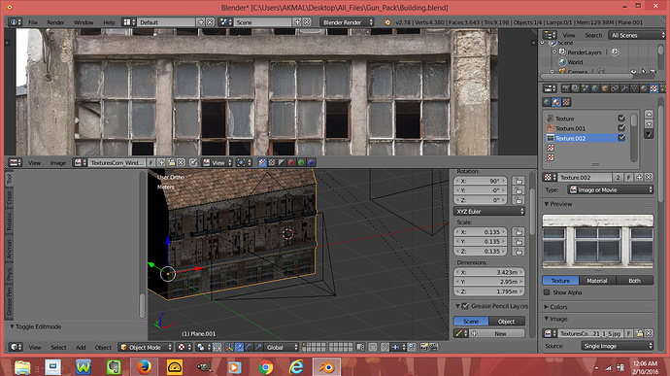Select the Texture.001 slot row
This screenshot has width=670, height=376.
[x=586, y=128]
